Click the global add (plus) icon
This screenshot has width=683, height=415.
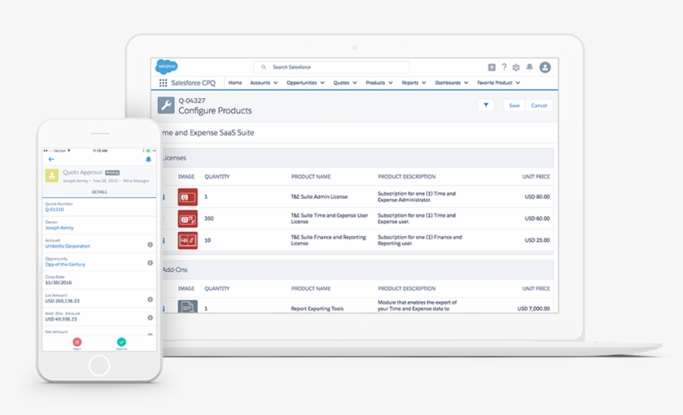tap(491, 67)
